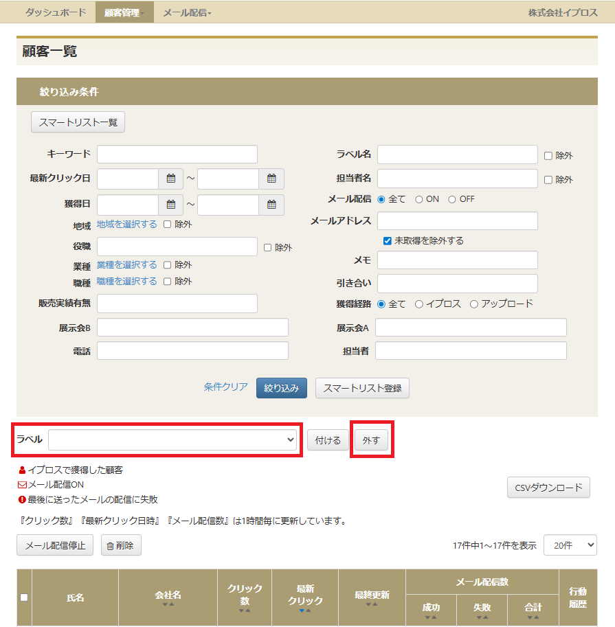Expand the メール配信 menu
Viewport: 615px width, 627px height.
[x=187, y=12]
